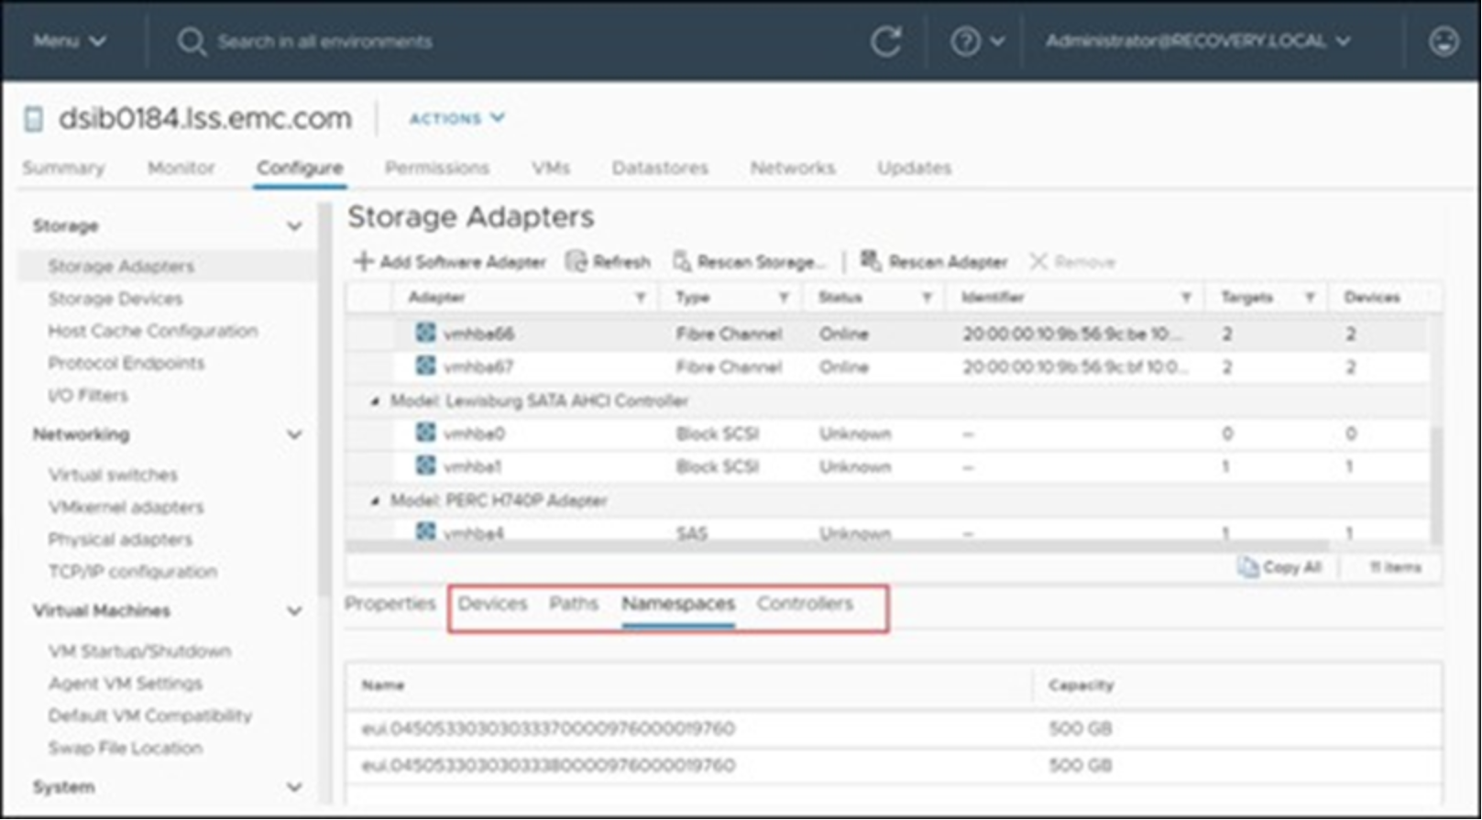Collapse the Virtual Machines section chevron
The width and height of the screenshot is (1482, 820).
click(x=294, y=611)
